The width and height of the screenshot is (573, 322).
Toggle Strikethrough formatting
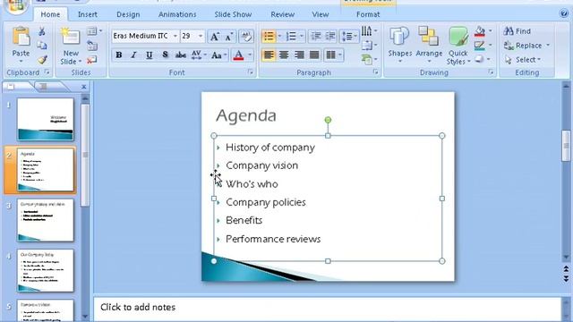181,55
